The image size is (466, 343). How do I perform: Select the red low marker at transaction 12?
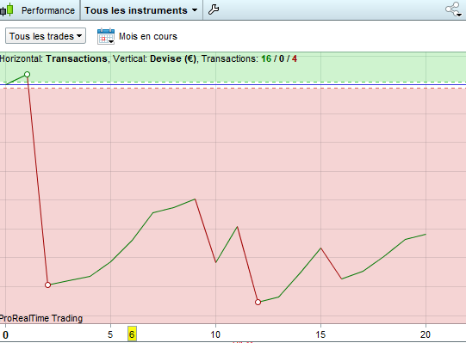point(258,302)
